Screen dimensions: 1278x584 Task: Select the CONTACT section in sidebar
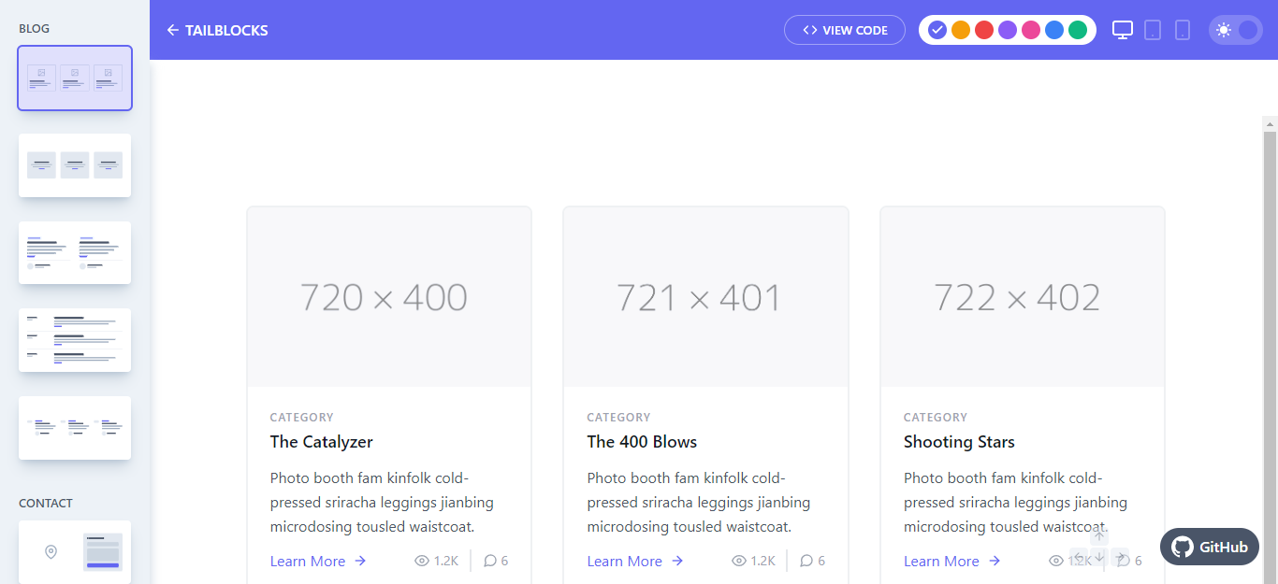pos(45,503)
